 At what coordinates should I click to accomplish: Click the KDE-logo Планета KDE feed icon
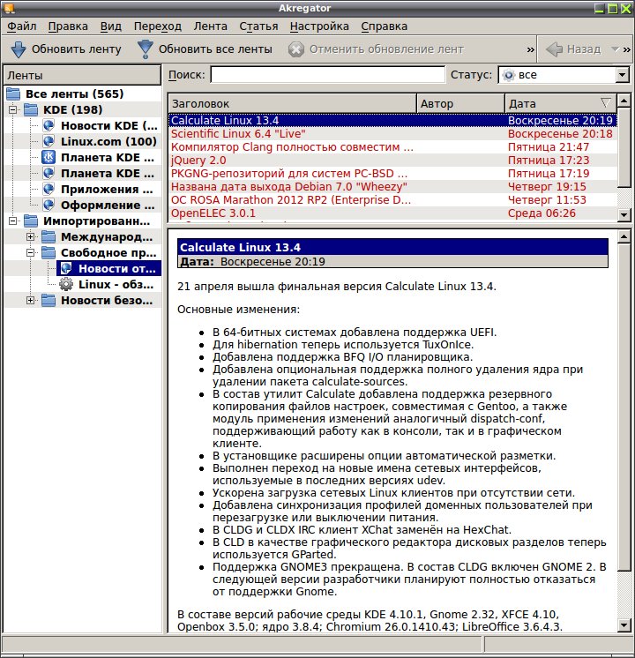[x=49, y=157]
